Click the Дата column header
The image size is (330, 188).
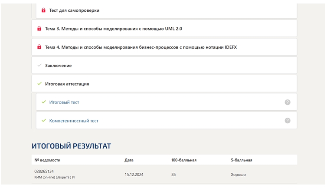(x=129, y=160)
